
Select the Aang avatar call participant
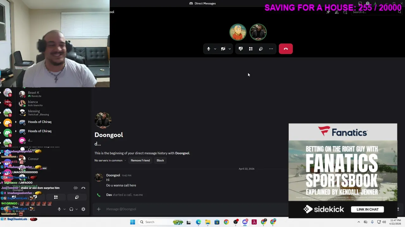pos(238,32)
